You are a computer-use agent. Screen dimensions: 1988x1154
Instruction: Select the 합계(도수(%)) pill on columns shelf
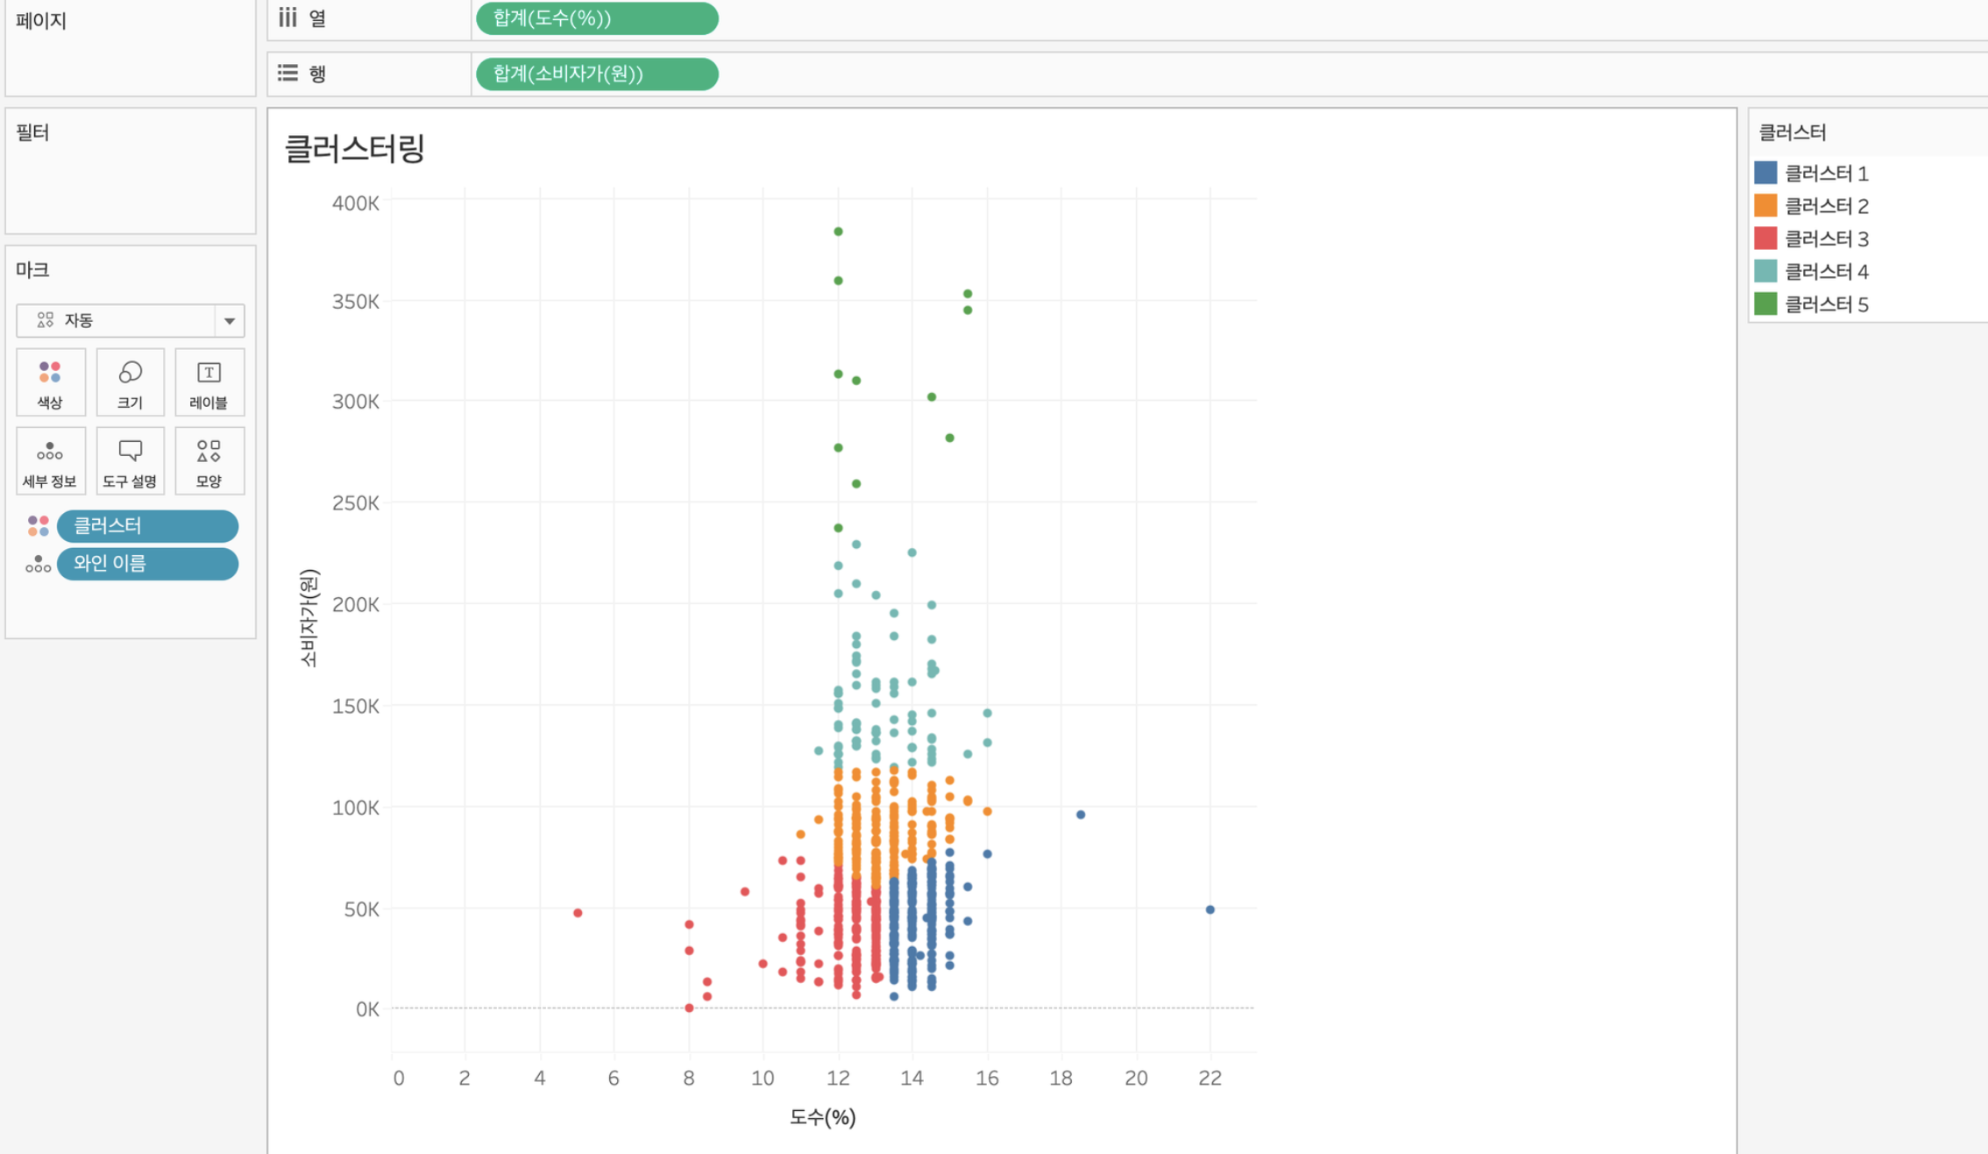pos(596,18)
